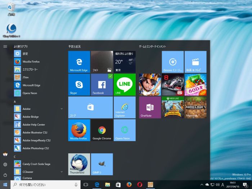This screenshot has width=252, height=189.
Task: Open the OneNote tile
Action: pyautogui.click(x=150, y=107)
